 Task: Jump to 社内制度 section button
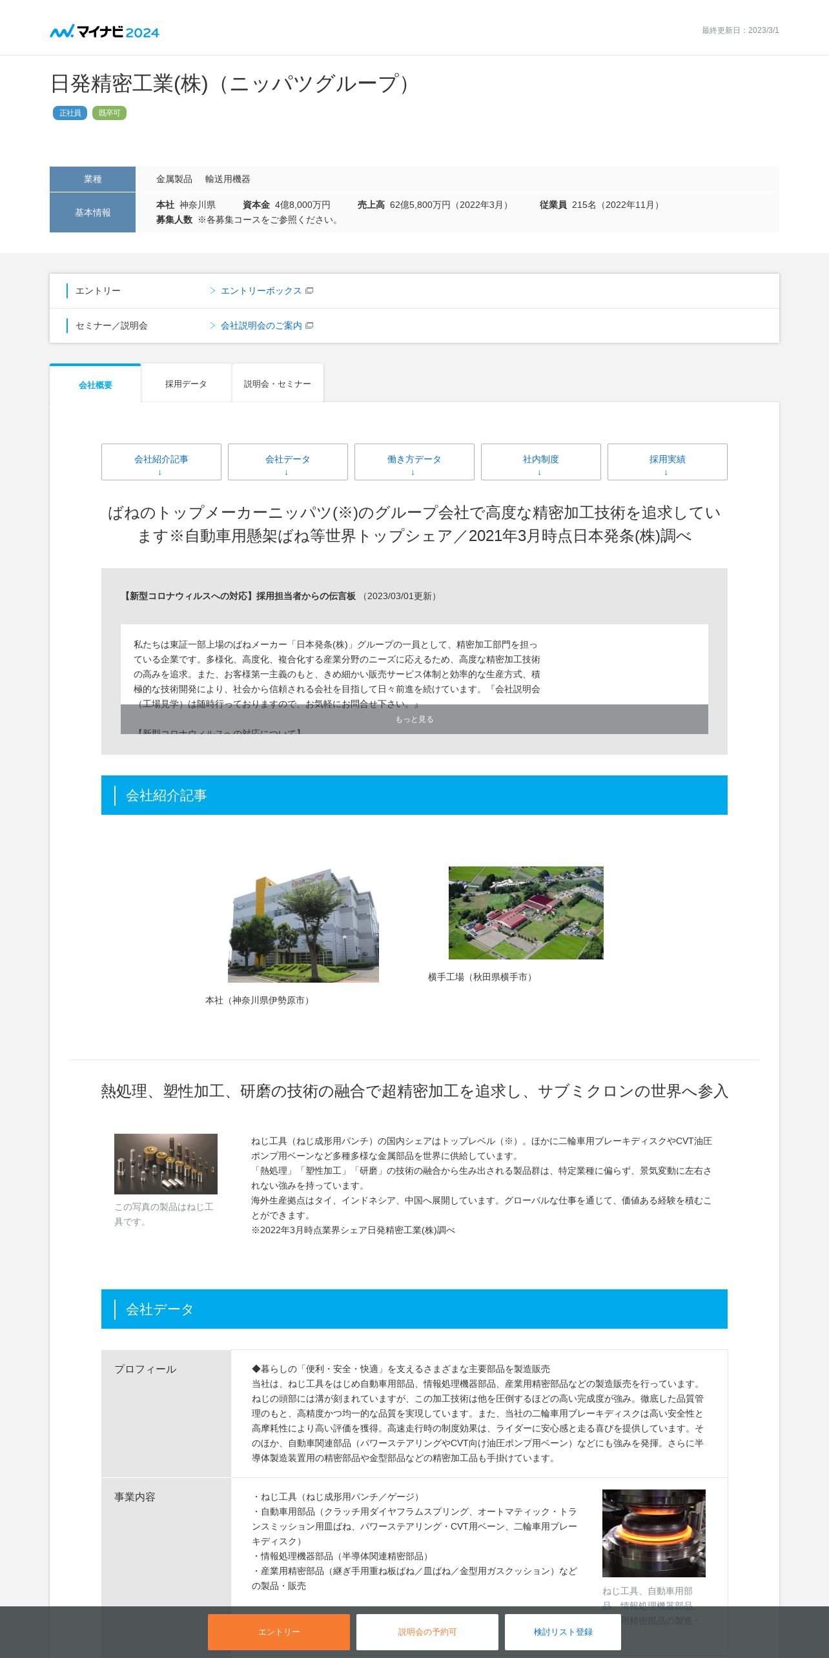point(541,462)
